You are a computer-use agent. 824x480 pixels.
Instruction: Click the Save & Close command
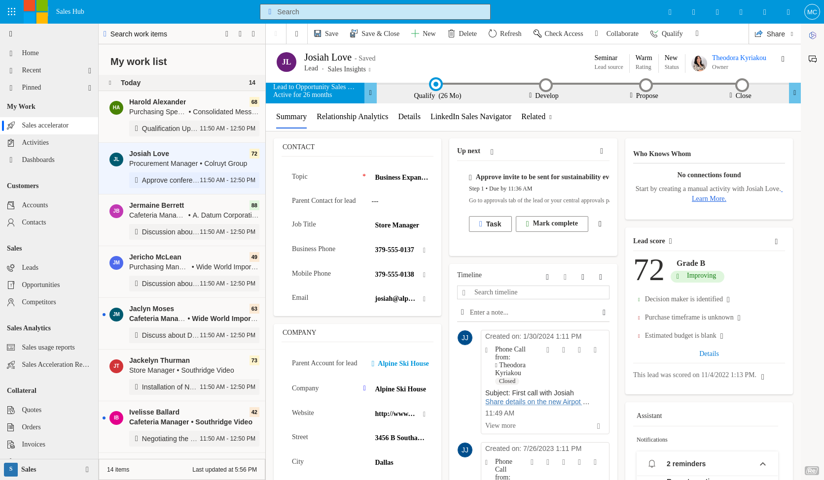pyautogui.click(x=375, y=33)
